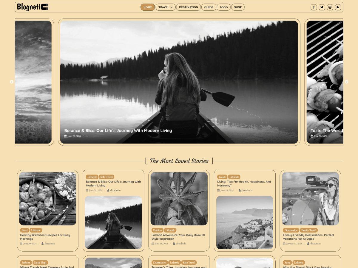The width and height of the screenshot is (358, 268).
Task: Click the calendar icon under the slider headline
Action: 65,136
